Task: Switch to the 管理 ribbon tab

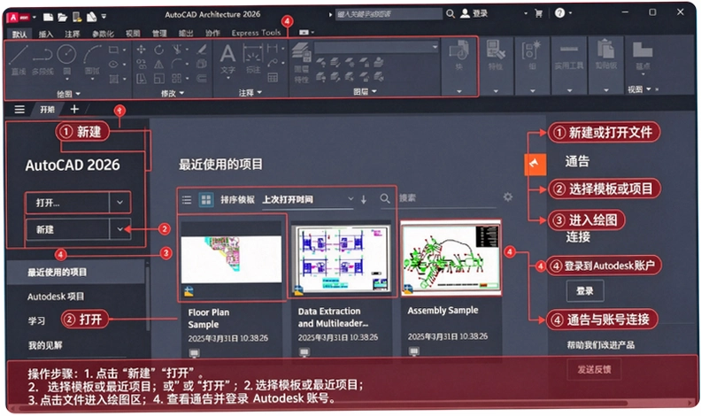Action: [x=159, y=33]
